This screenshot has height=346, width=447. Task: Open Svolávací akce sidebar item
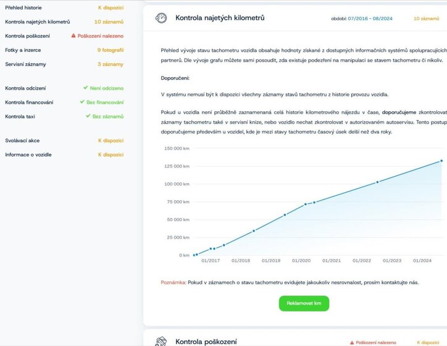pos(22,140)
